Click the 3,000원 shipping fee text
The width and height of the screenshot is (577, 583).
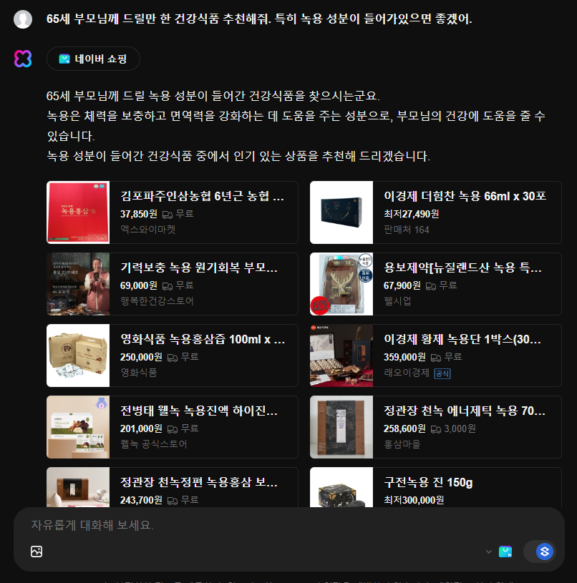[x=460, y=428]
